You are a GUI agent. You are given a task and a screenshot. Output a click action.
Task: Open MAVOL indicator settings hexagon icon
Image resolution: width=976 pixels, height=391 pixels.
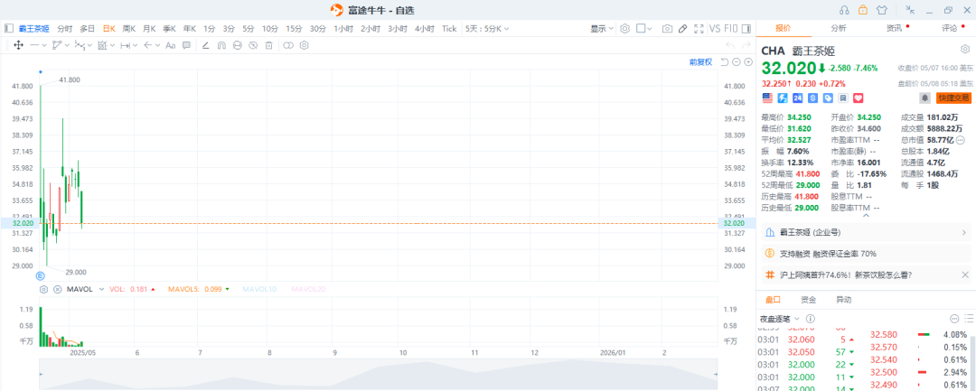pos(43,290)
